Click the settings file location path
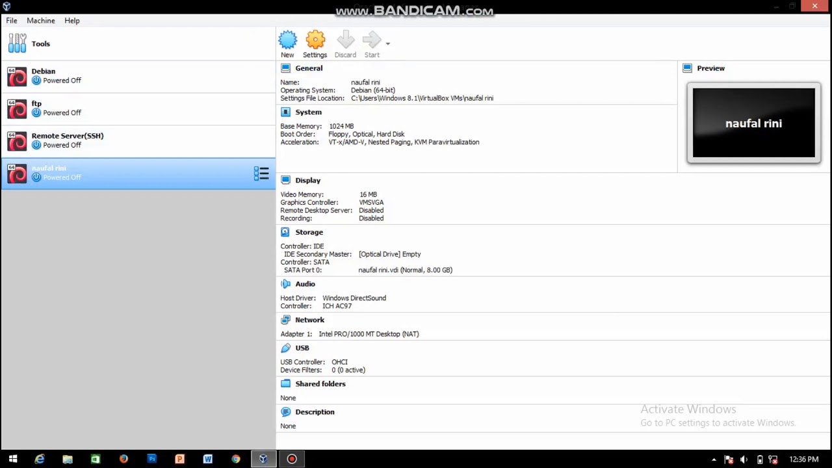This screenshot has height=468, width=832. coord(422,98)
